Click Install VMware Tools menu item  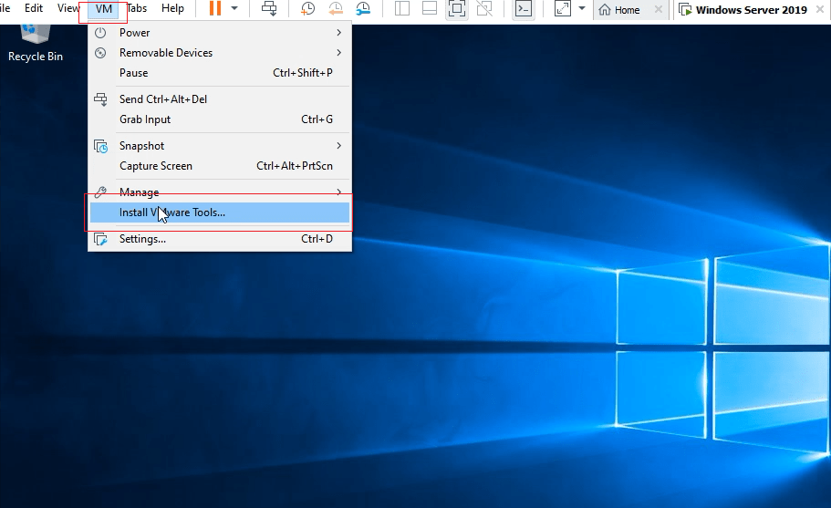click(220, 213)
